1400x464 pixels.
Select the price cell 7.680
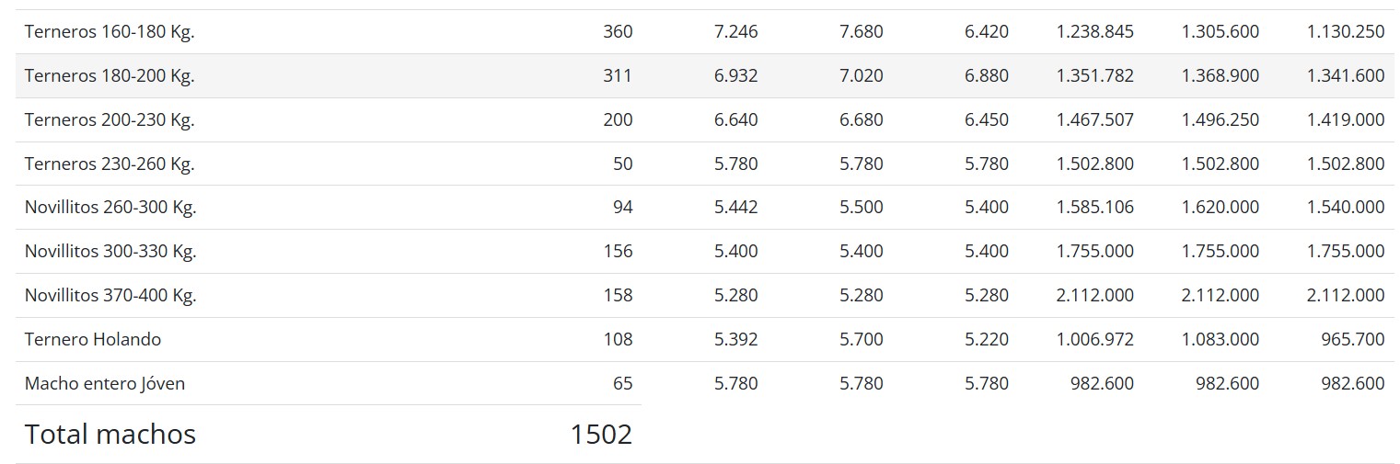coord(861,32)
